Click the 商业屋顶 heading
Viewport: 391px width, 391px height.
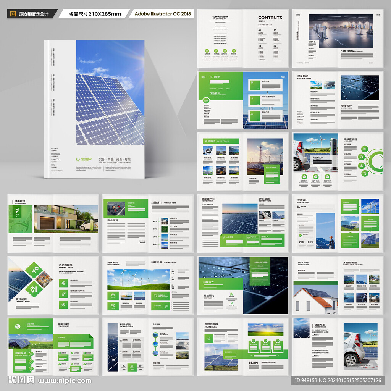pyautogui.click(x=113, y=220)
